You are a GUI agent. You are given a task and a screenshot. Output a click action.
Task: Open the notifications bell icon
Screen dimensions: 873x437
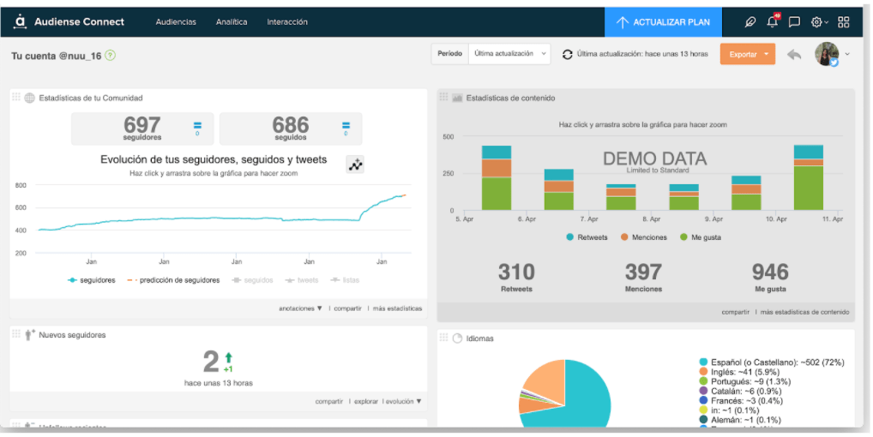(x=772, y=21)
